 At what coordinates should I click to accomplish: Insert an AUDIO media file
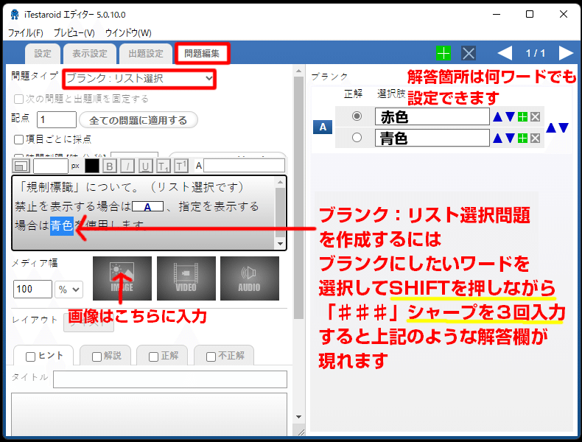tap(250, 278)
